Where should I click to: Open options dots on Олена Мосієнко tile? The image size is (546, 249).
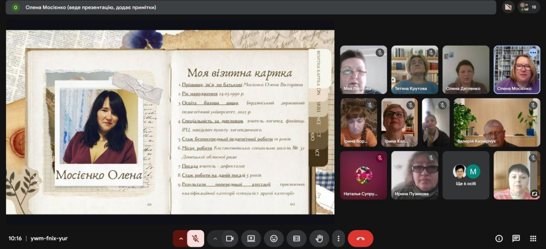pos(533,53)
